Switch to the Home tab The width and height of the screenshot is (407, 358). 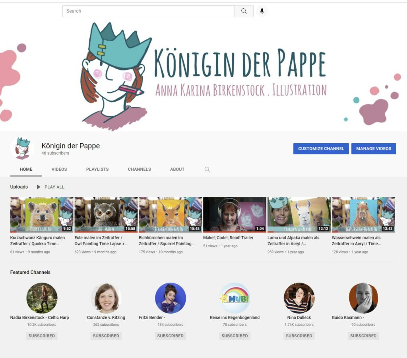tap(26, 169)
